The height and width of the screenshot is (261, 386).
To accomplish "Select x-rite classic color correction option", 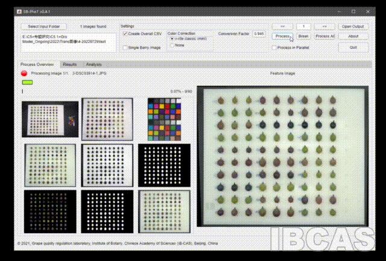I will tap(172, 38).
